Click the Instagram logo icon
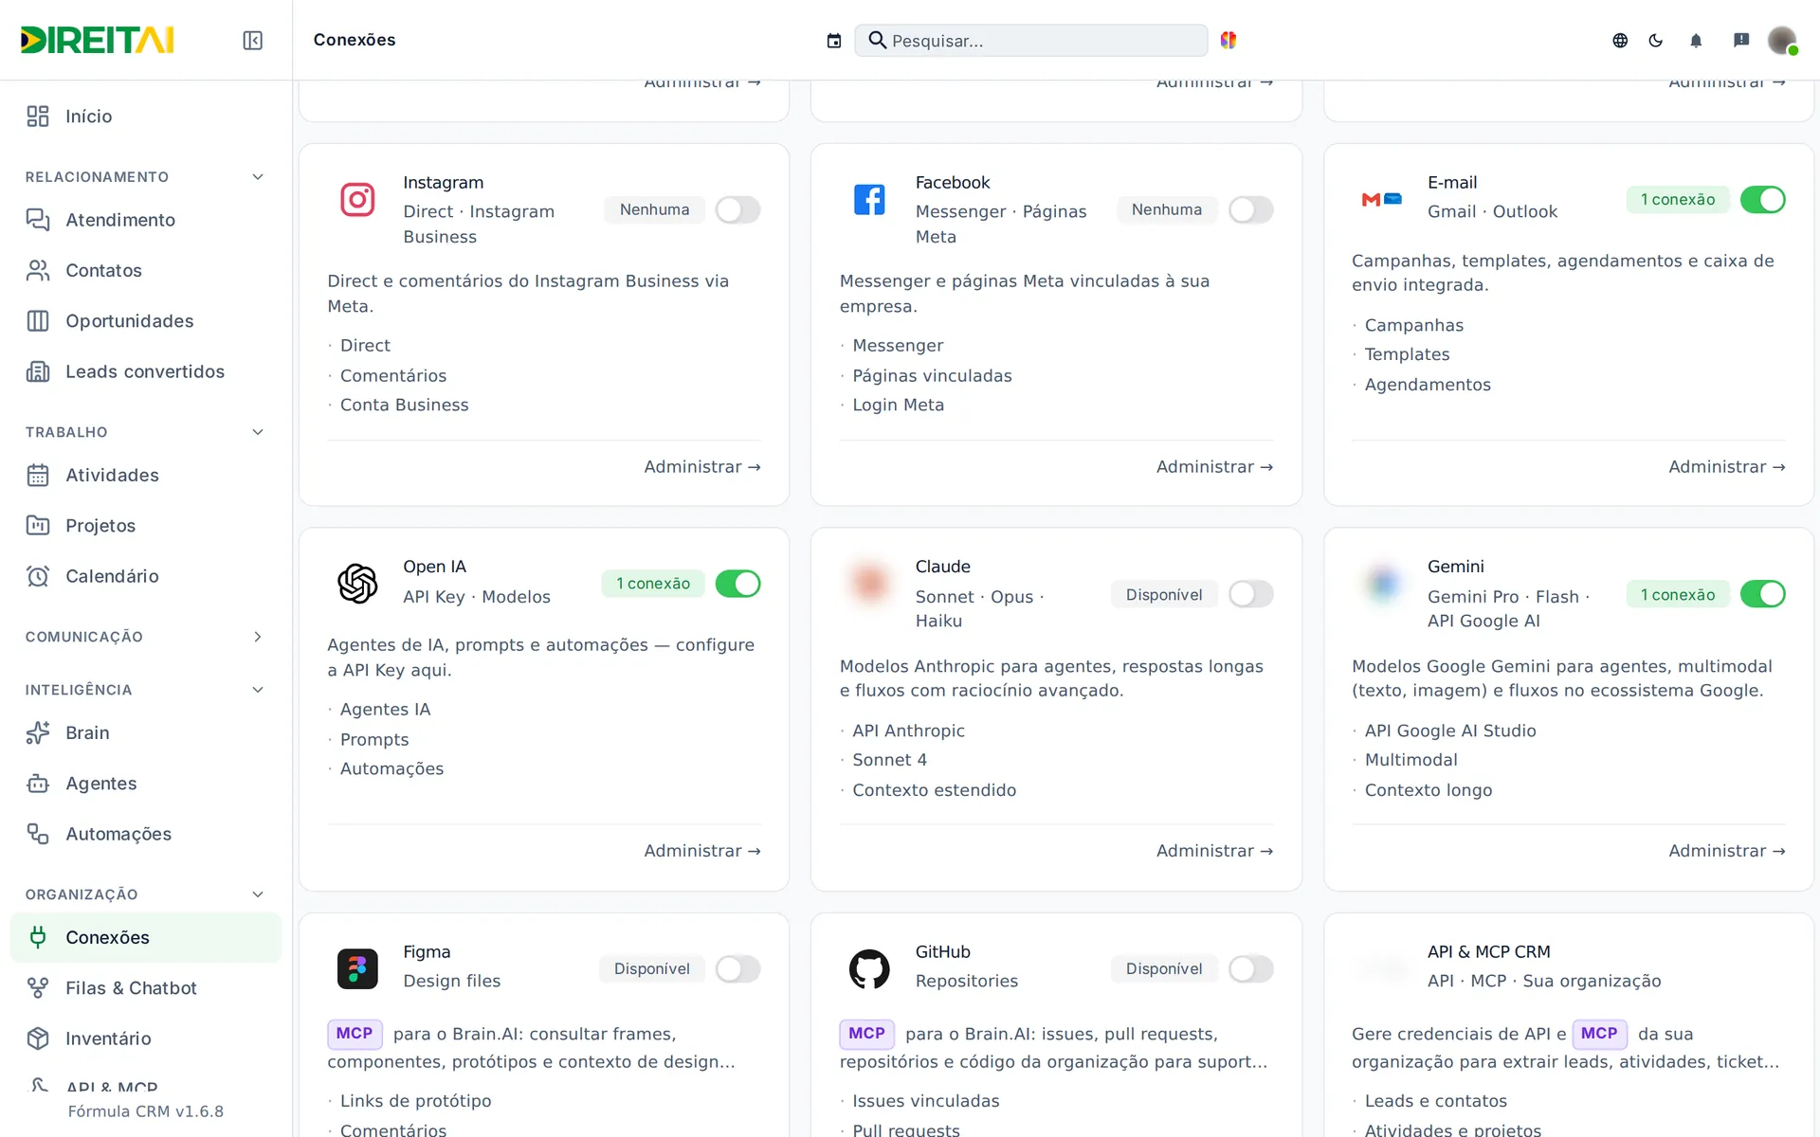 pyautogui.click(x=357, y=199)
